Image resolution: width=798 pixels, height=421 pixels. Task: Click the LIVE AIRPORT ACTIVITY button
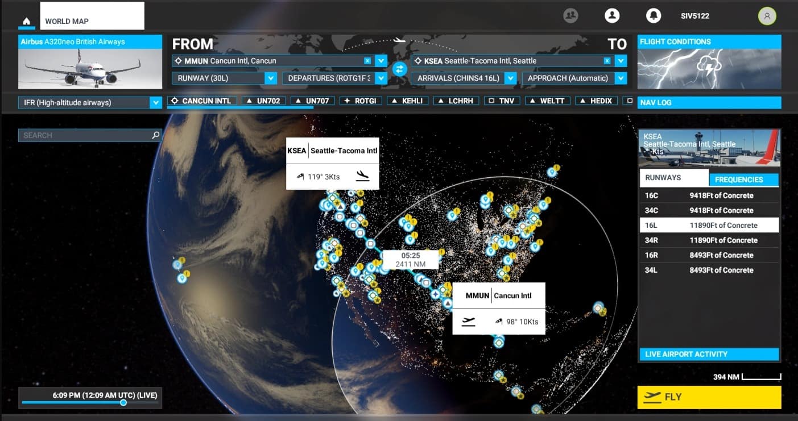point(709,355)
